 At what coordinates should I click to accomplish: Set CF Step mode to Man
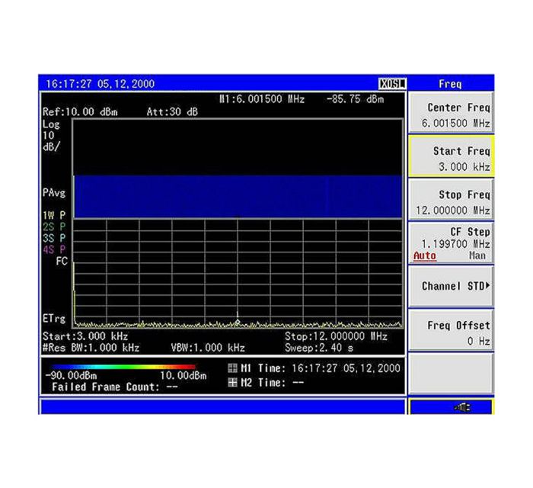pyautogui.click(x=477, y=255)
